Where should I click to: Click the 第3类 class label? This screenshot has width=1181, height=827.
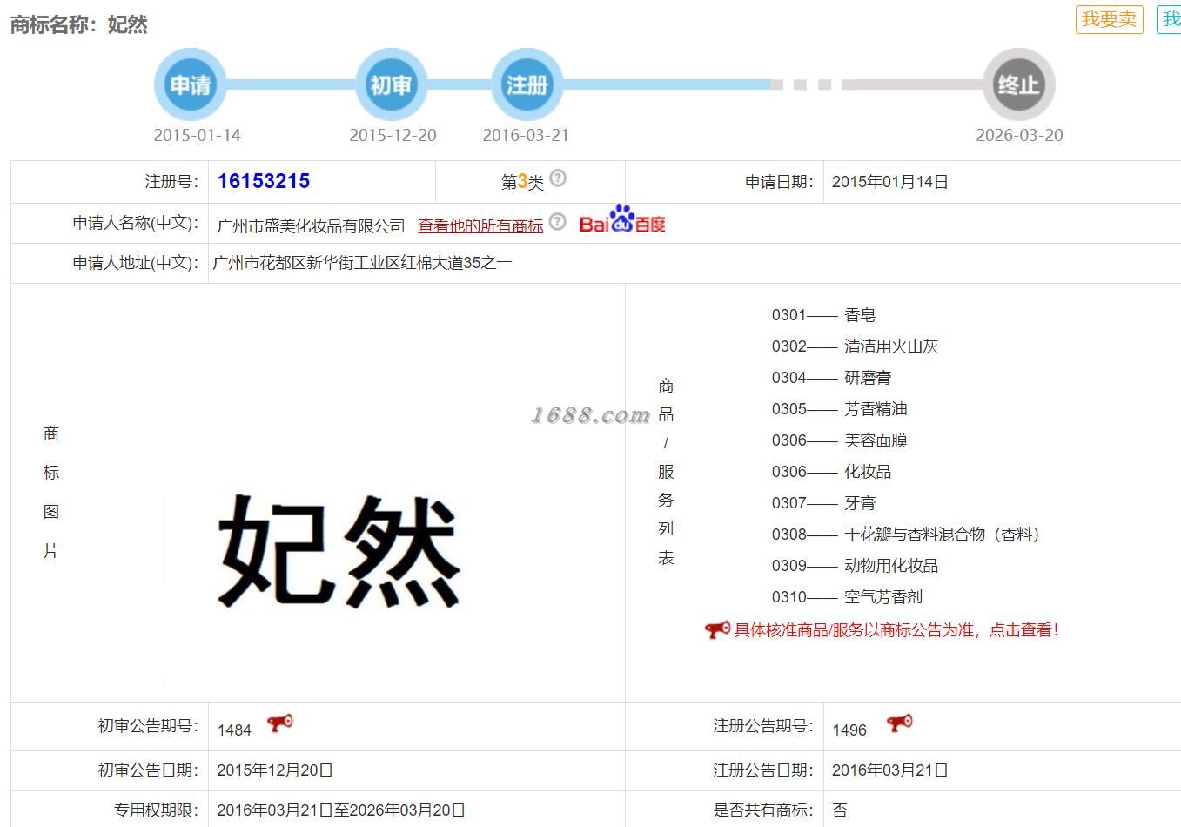(522, 182)
